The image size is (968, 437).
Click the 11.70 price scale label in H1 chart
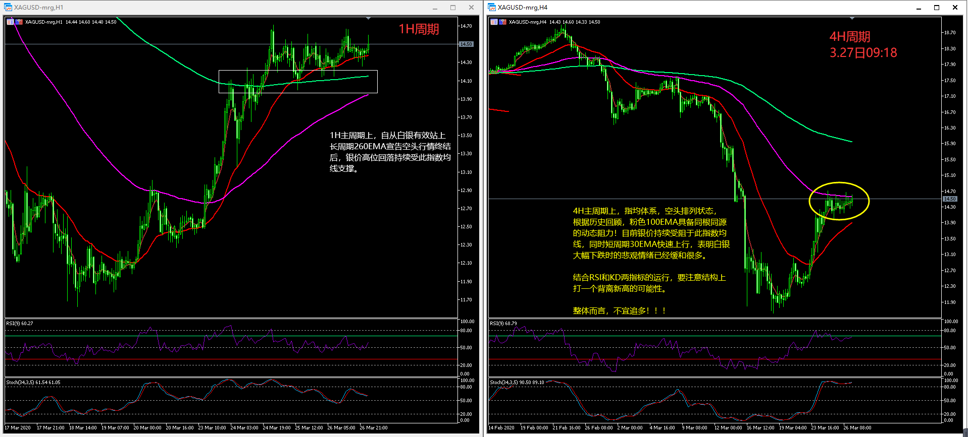click(x=466, y=300)
